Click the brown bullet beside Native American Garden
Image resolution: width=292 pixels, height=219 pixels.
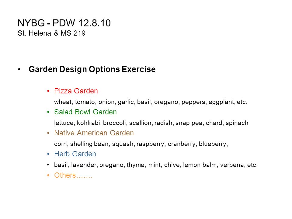48,133
